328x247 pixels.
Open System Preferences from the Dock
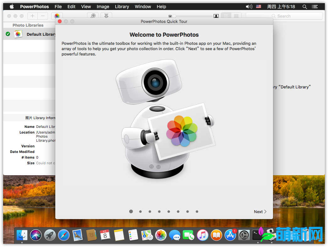click(x=244, y=235)
